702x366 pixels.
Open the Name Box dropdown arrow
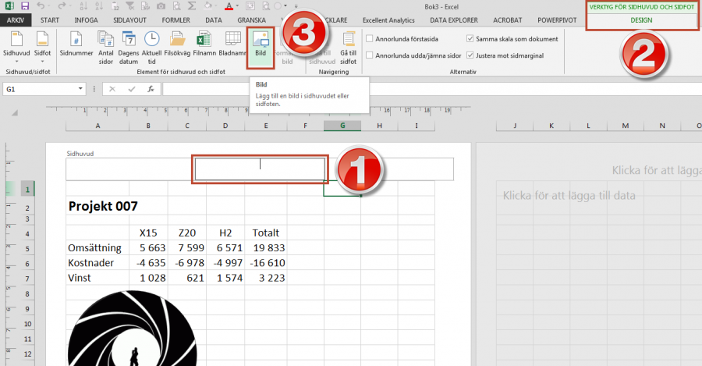click(80, 89)
